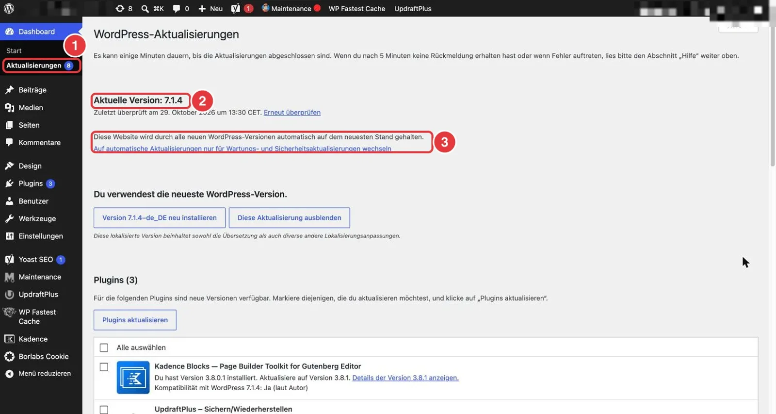Click the Plugins plug icon

[x=9, y=183]
